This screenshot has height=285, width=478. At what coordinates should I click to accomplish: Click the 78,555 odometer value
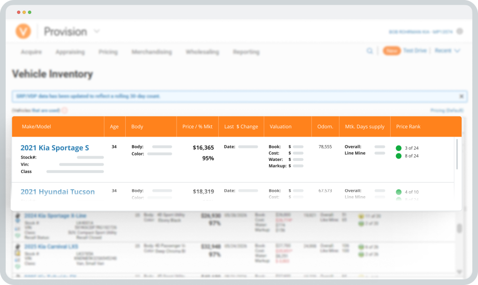(x=325, y=146)
